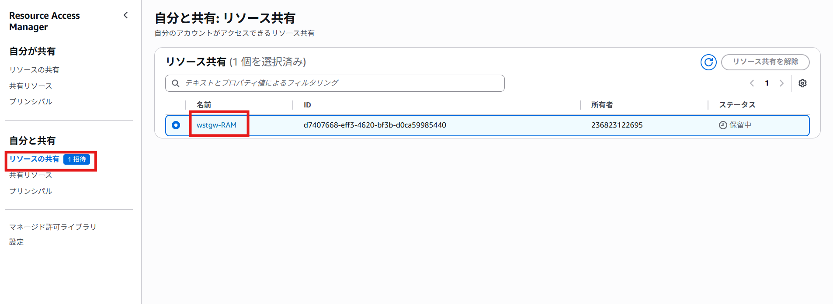The image size is (833, 304).
Task: Focus the filter text search field
Action: tap(335, 83)
